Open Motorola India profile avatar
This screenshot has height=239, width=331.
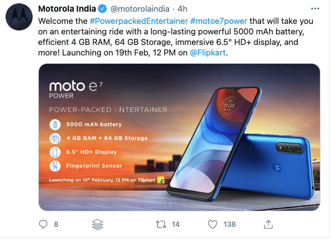[19, 17]
